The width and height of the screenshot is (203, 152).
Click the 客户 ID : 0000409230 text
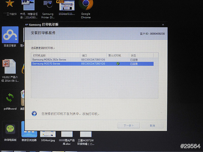click(x=152, y=34)
